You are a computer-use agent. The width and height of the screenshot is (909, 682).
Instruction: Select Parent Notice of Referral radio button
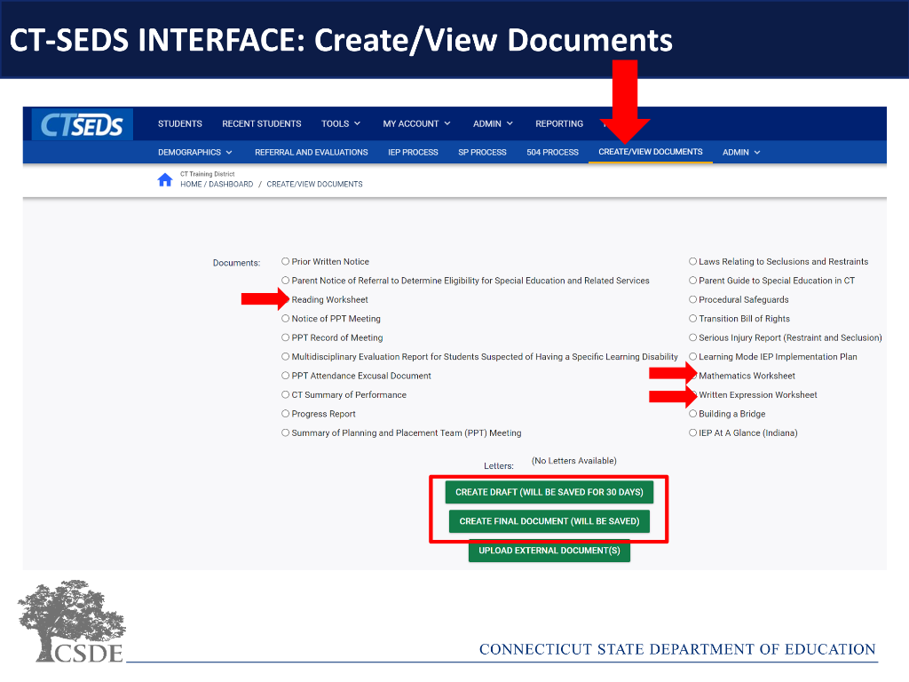285,280
